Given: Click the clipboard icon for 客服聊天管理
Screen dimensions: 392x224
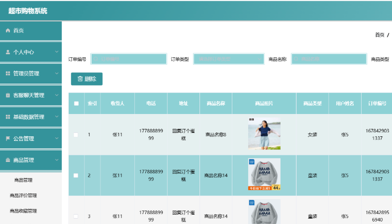Looking at the screenshot, I should (8, 95).
